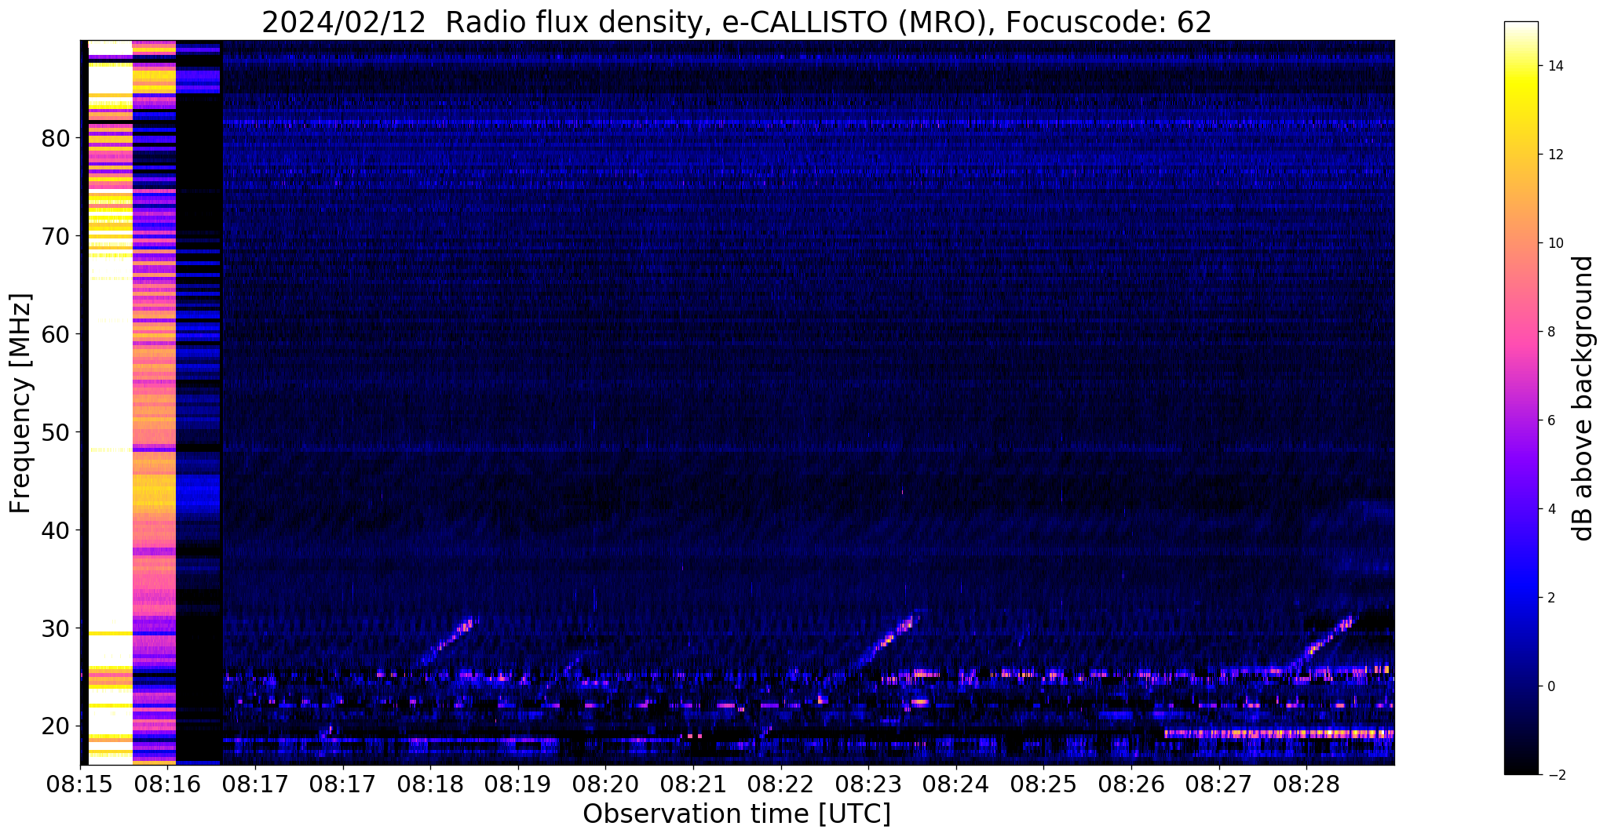Click the colorbar tick labeled 14
The width and height of the screenshot is (1607, 837).
pyautogui.click(x=1555, y=66)
